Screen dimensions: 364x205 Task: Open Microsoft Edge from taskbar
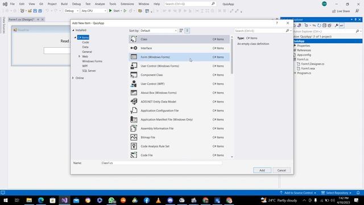(41, 200)
